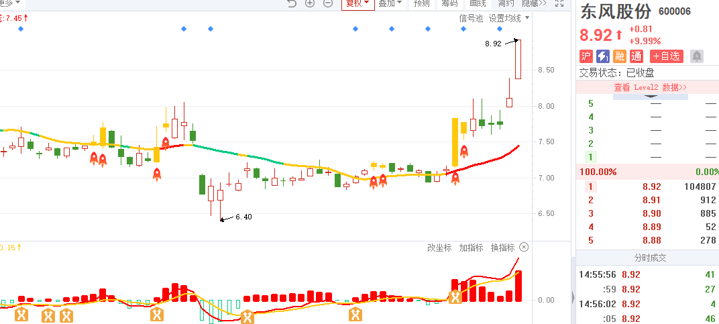Click the red up arrow beside price 8.92
Image resolution: width=719 pixels, height=324 pixels.
[619, 36]
